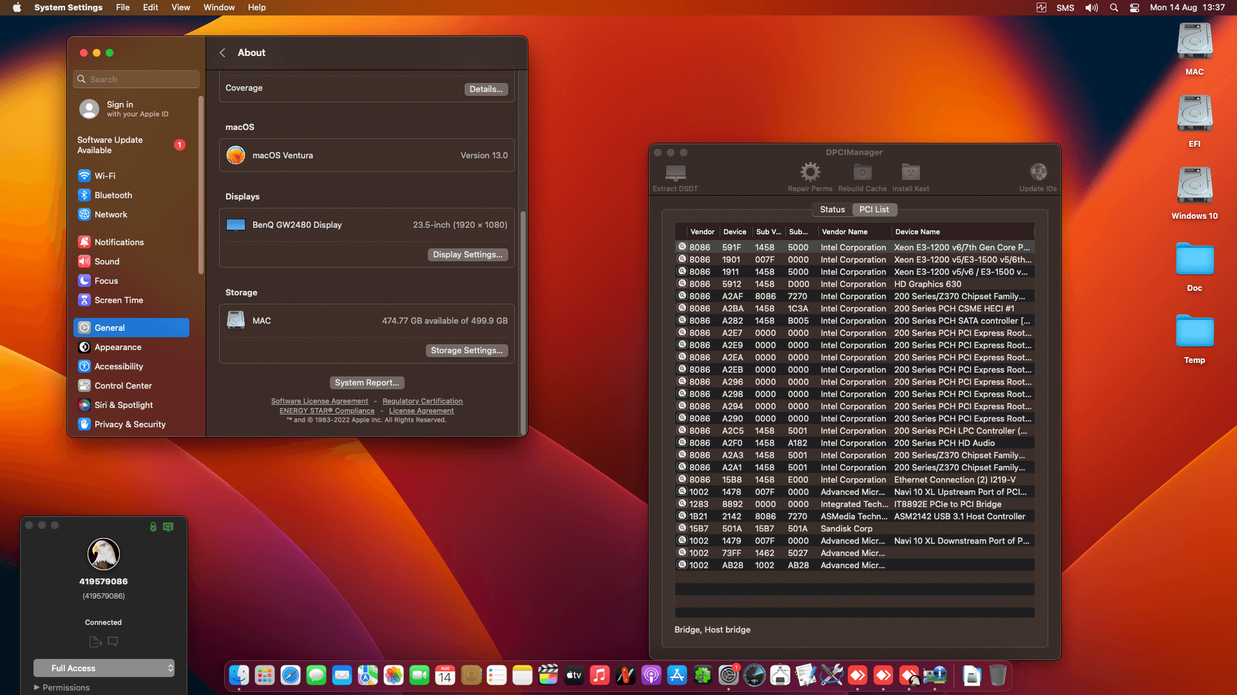Open Spotlight search in menu bar
This screenshot has width=1237, height=695.
(x=1113, y=8)
